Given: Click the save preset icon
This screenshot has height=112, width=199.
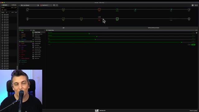Looking at the screenshot, I should (38, 5).
